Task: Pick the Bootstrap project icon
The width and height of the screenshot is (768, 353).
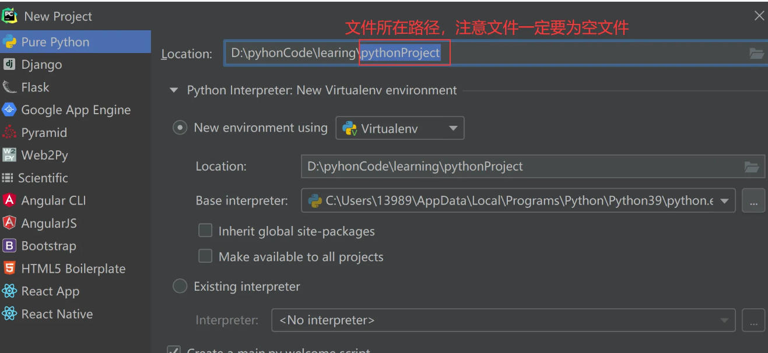Action: tap(10, 245)
